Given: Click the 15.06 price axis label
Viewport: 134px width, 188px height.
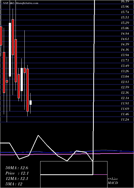Looking at the screenshot, I should 125,28.
